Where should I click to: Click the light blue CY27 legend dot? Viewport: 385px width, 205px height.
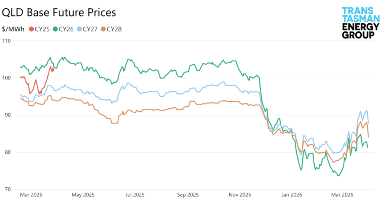click(79, 29)
